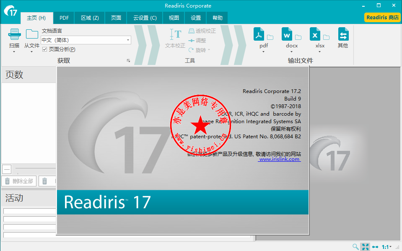Minimize the Readiris Corporate window
Screen dimensions: 402x251
coord(363,5)
